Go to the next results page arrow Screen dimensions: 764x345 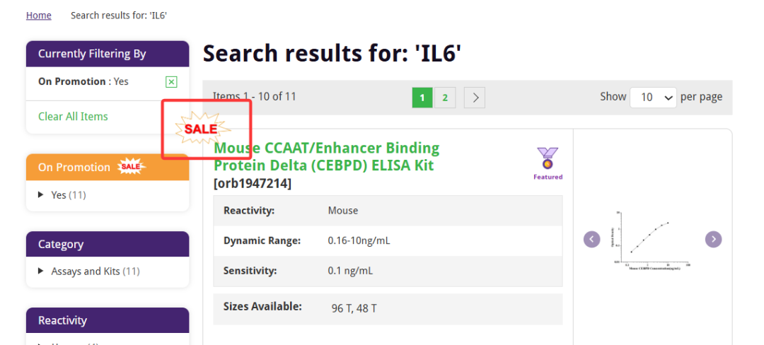coord(475,98)
